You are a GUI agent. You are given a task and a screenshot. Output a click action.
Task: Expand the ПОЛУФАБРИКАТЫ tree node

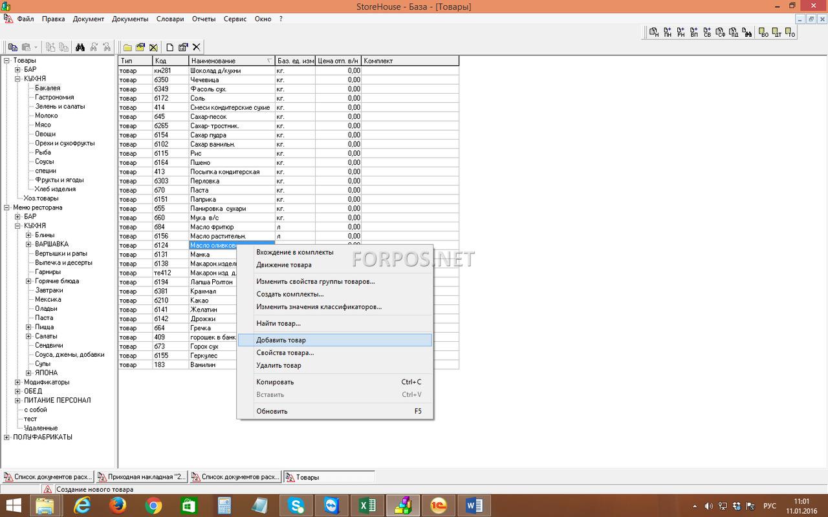(7, 438)
